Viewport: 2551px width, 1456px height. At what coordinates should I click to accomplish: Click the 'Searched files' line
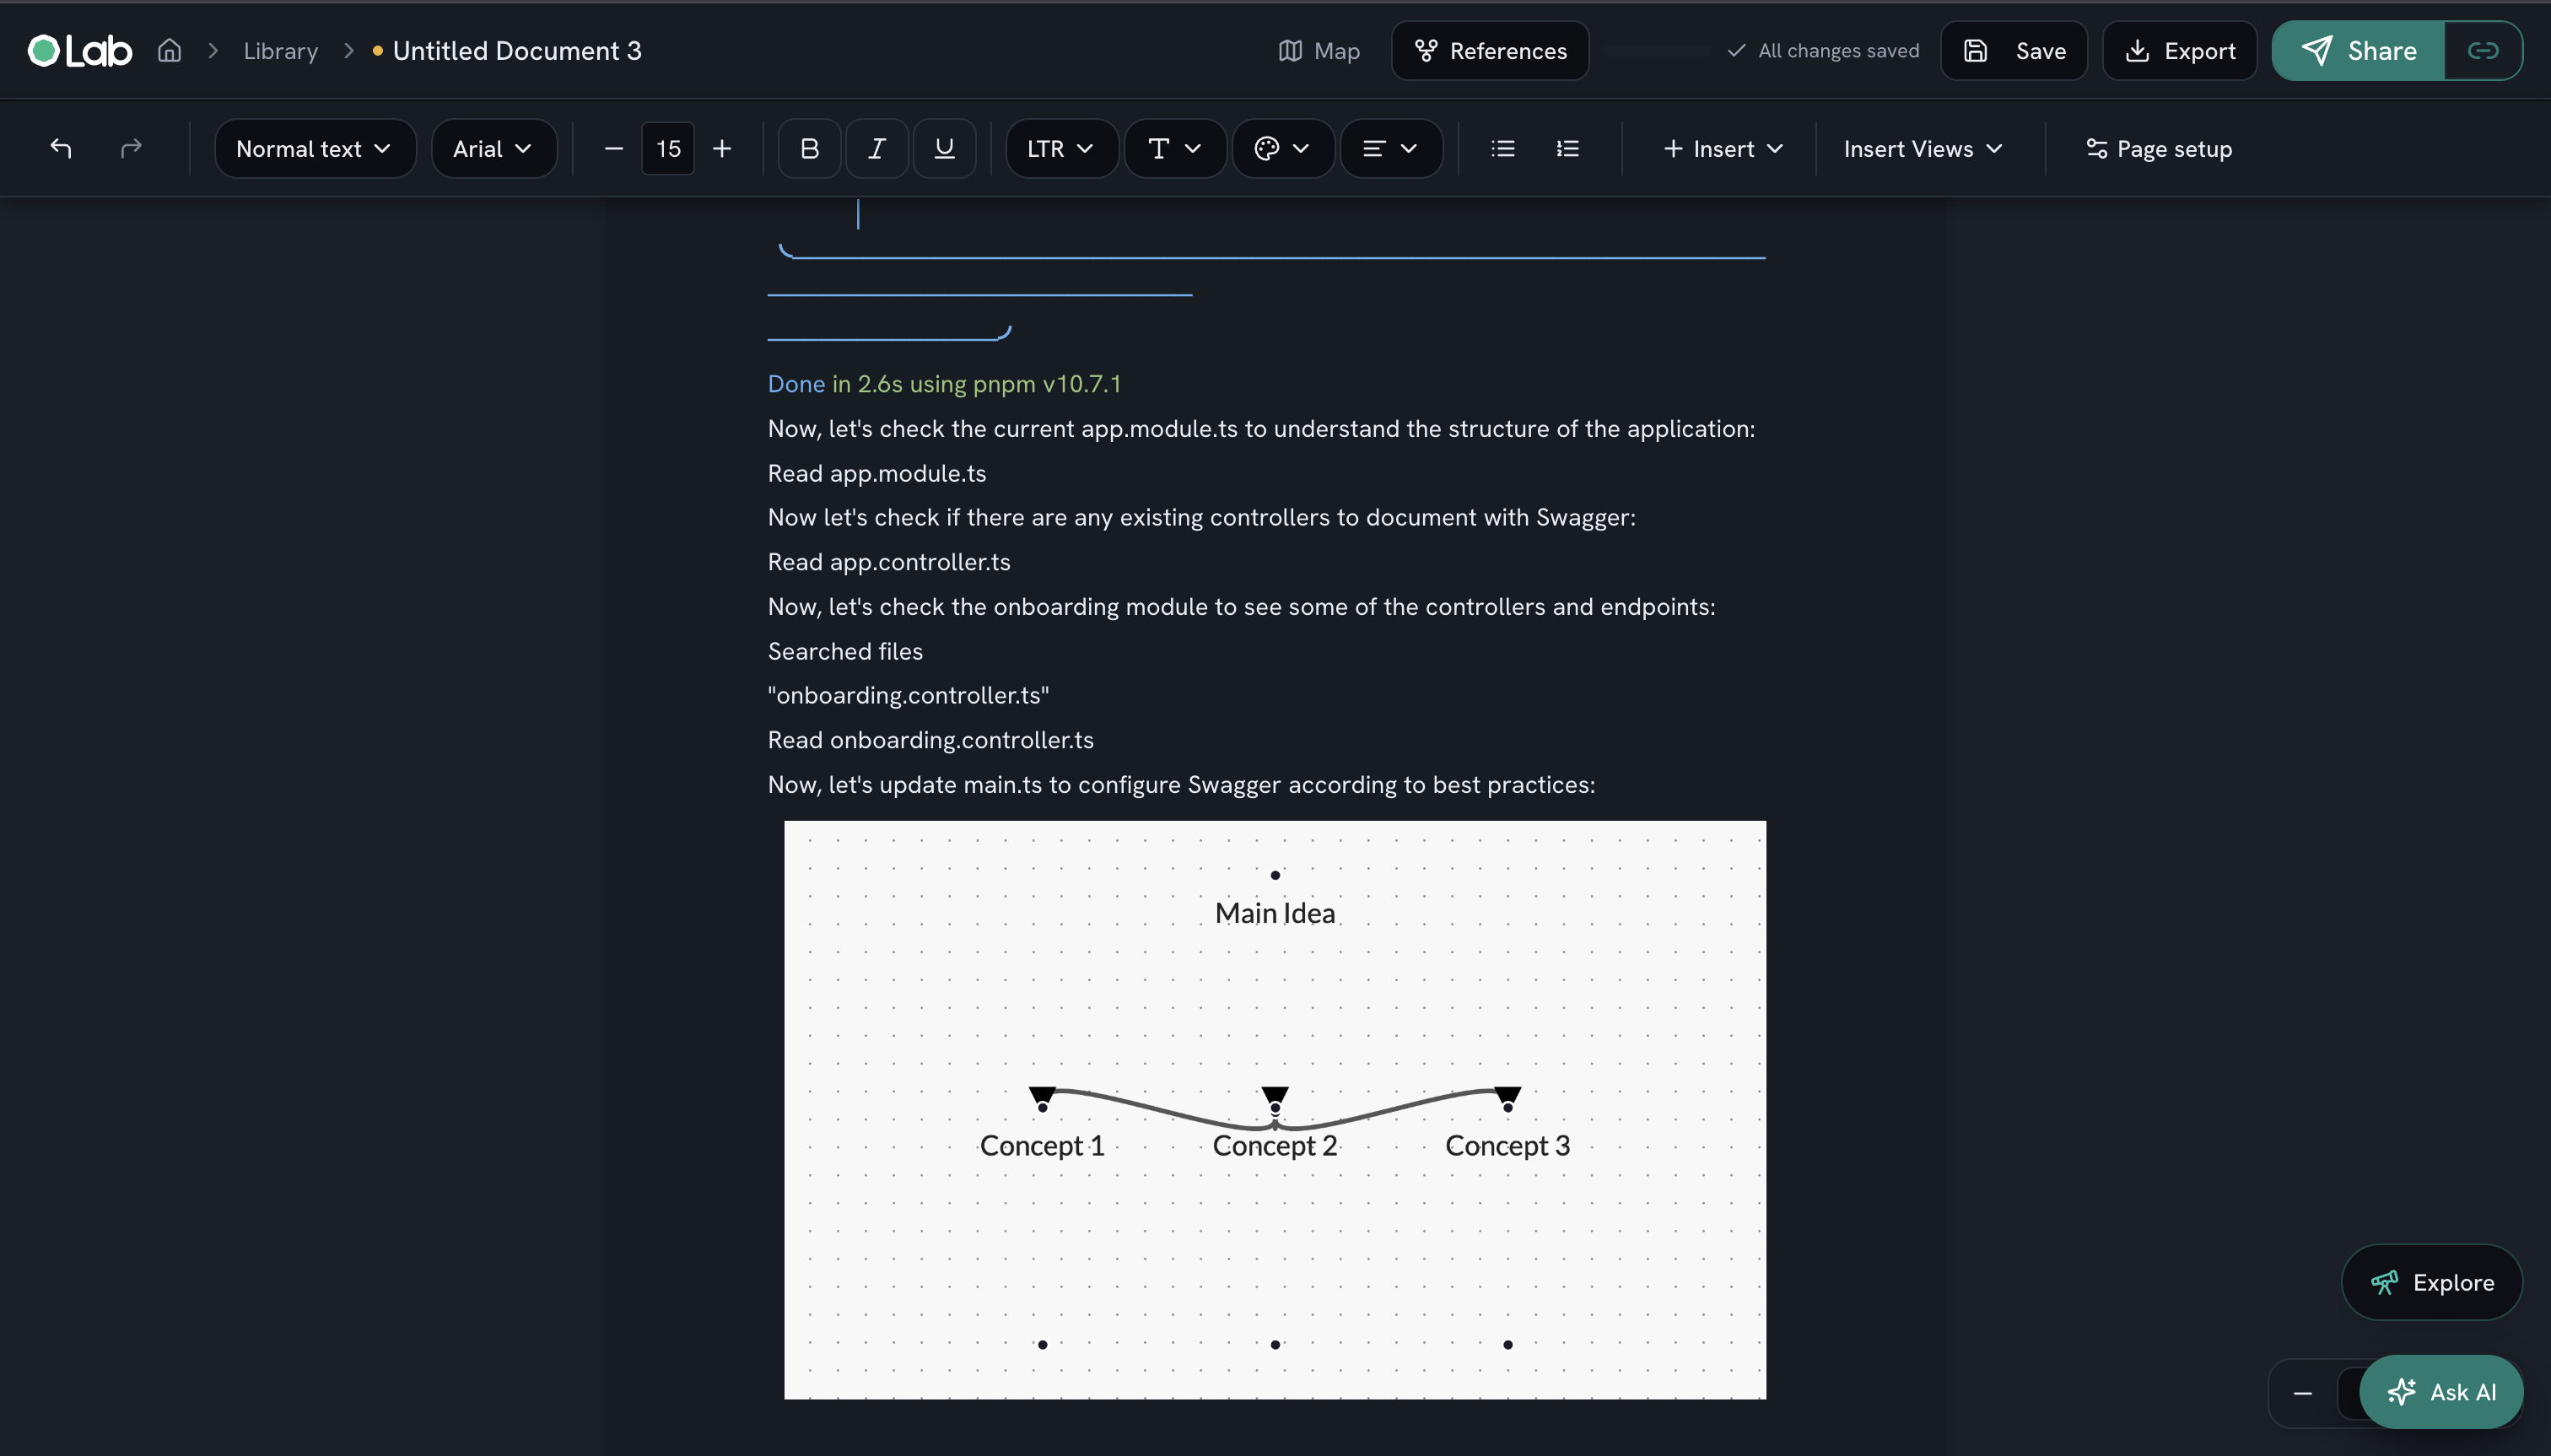[845, 651]
